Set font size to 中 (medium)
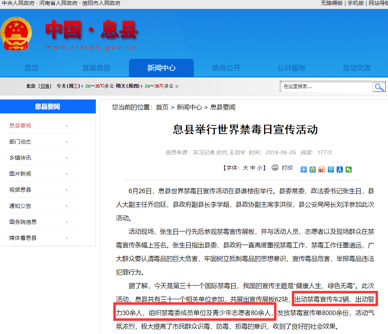388x334 pixels. [x=252, y=168]
